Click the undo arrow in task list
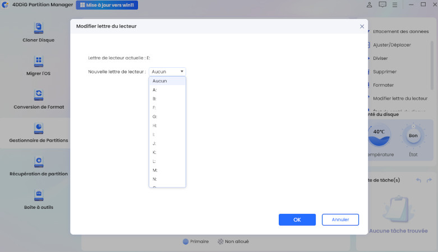The image size is (438, 252). point(418,180)
